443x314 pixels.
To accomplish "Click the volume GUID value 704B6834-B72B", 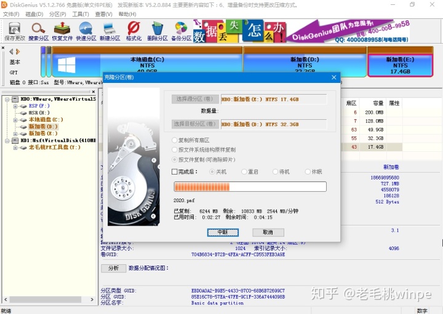I will pos(238,254).
